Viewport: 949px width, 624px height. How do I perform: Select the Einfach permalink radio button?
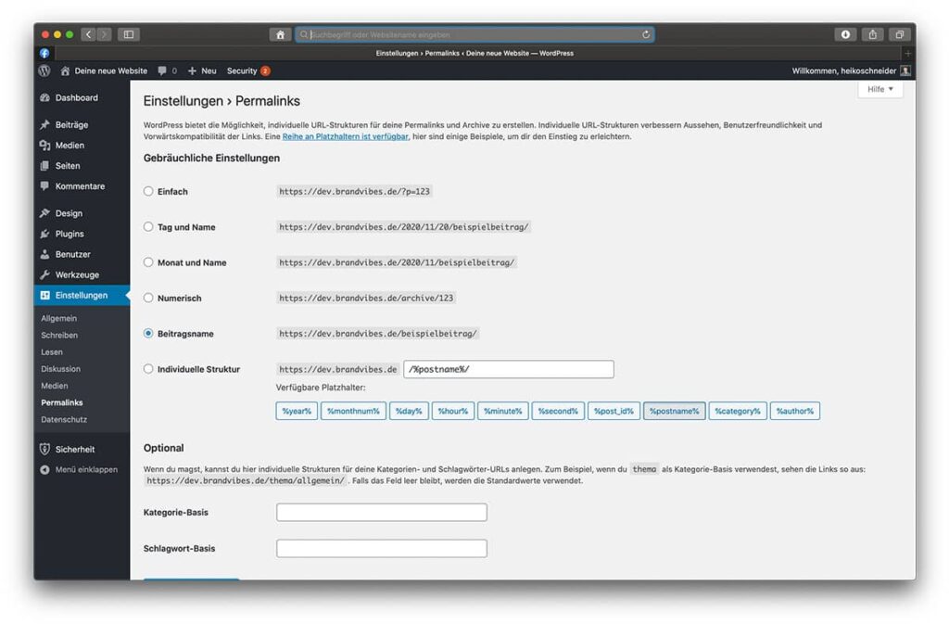[x=148, y=191]
